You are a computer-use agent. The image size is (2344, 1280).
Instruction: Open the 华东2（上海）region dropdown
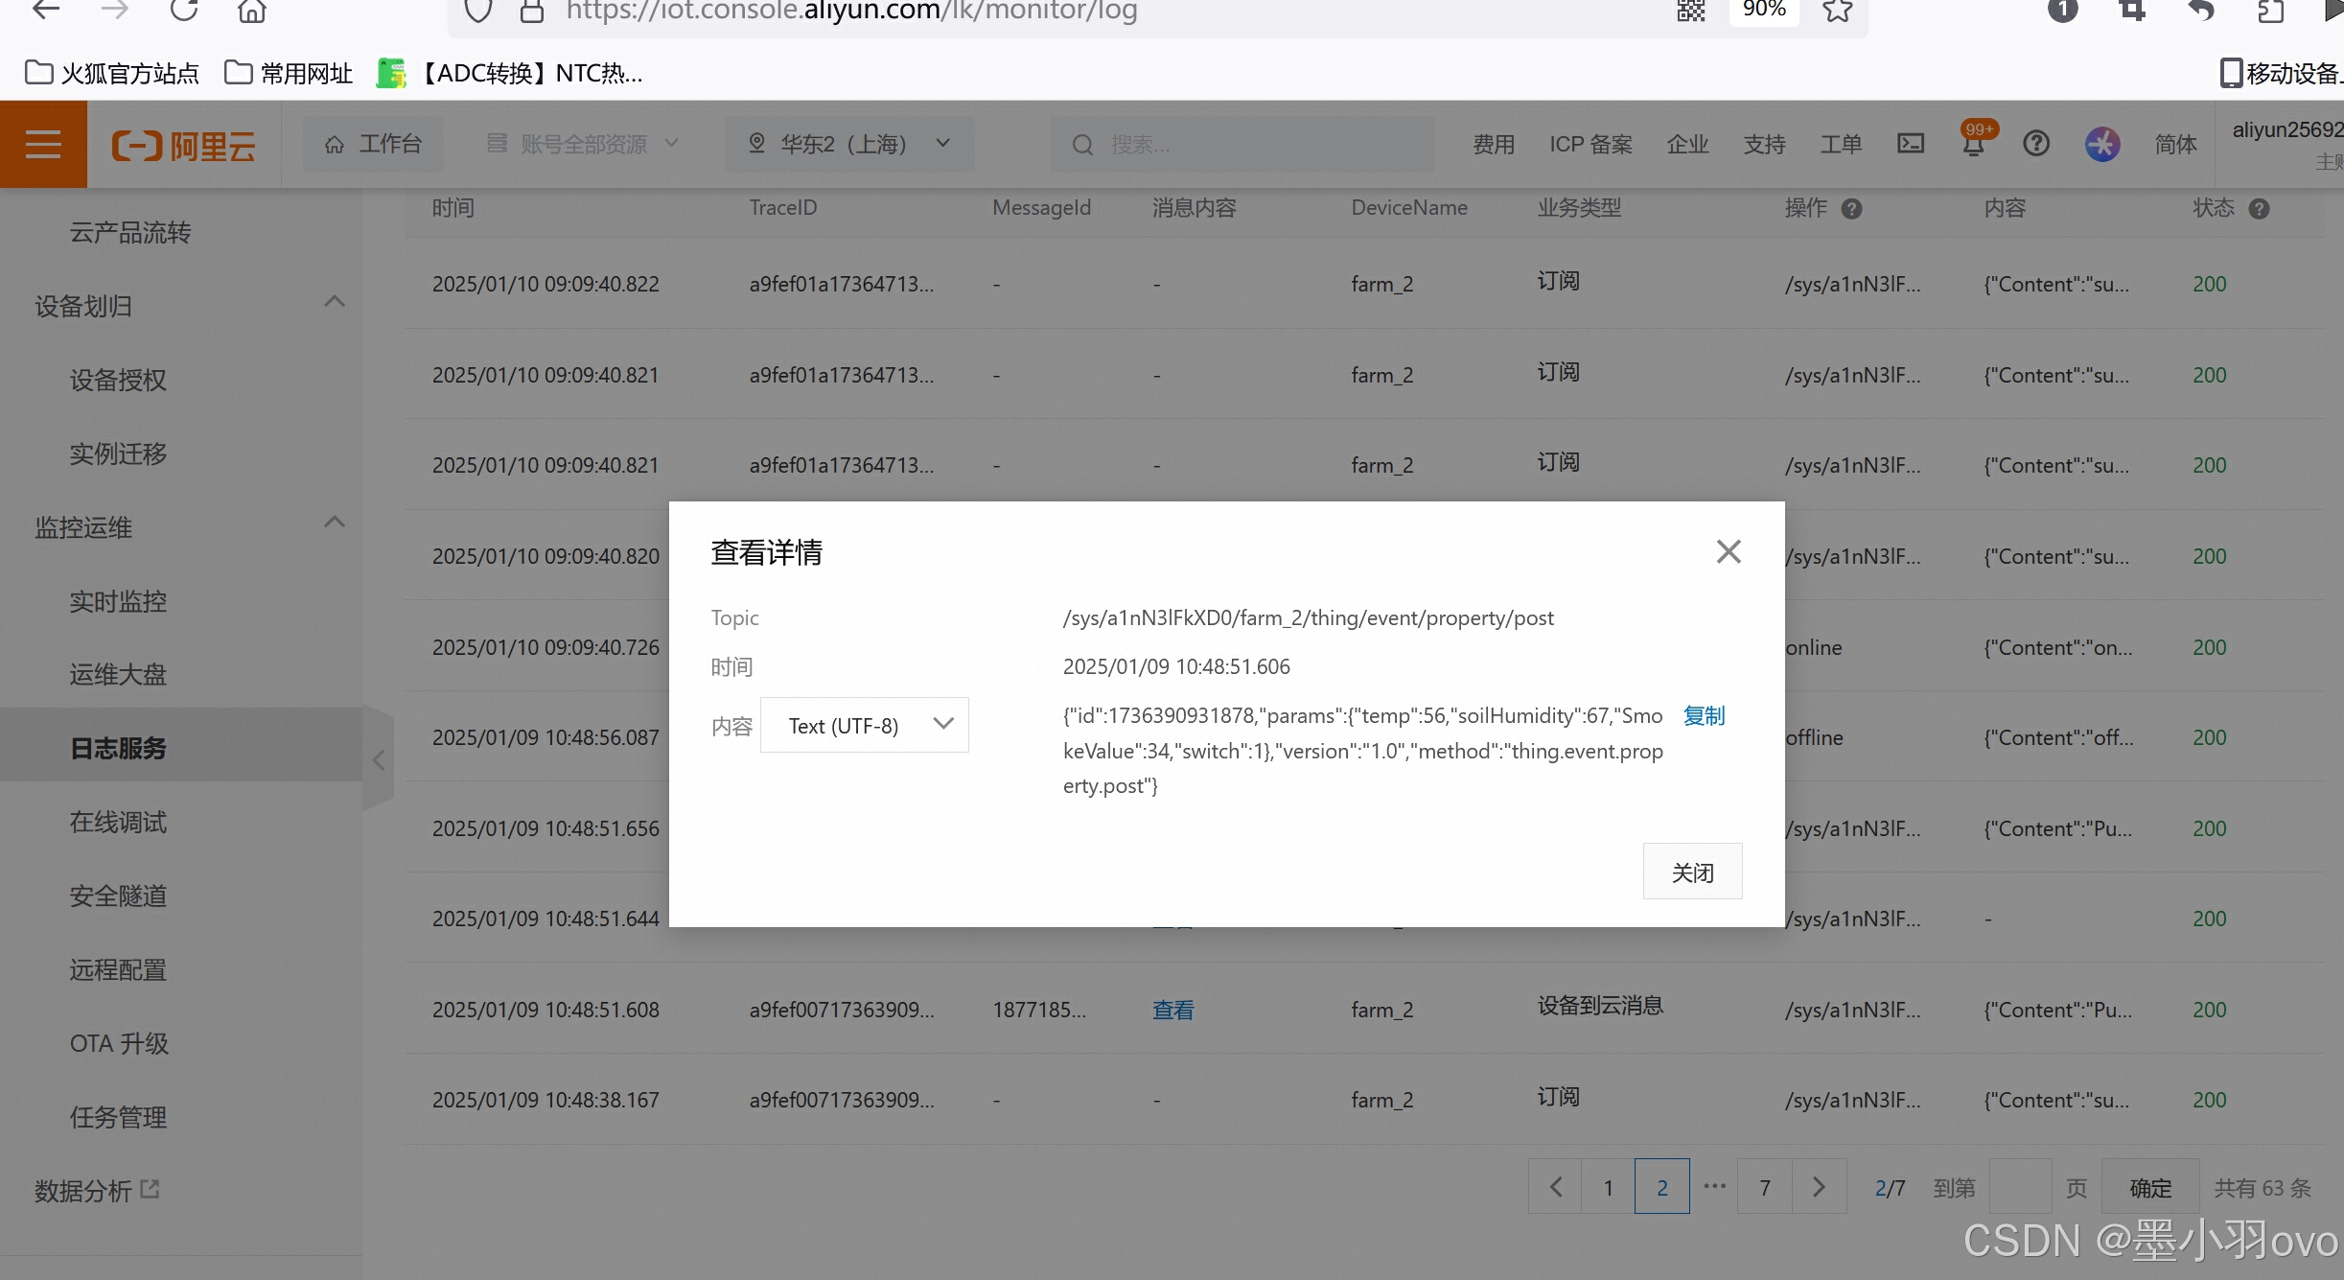point(849,144)
